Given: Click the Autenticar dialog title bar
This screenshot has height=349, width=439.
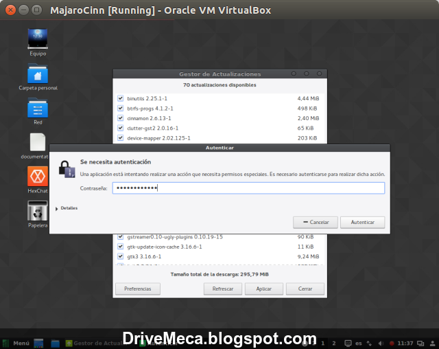Looking at the screenshot, I should point(219,148).
